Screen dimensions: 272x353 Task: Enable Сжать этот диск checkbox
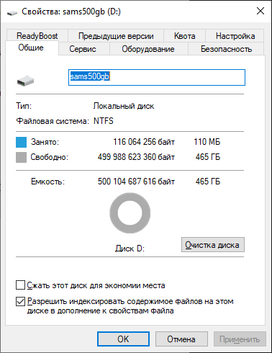[x=20, y=285]
